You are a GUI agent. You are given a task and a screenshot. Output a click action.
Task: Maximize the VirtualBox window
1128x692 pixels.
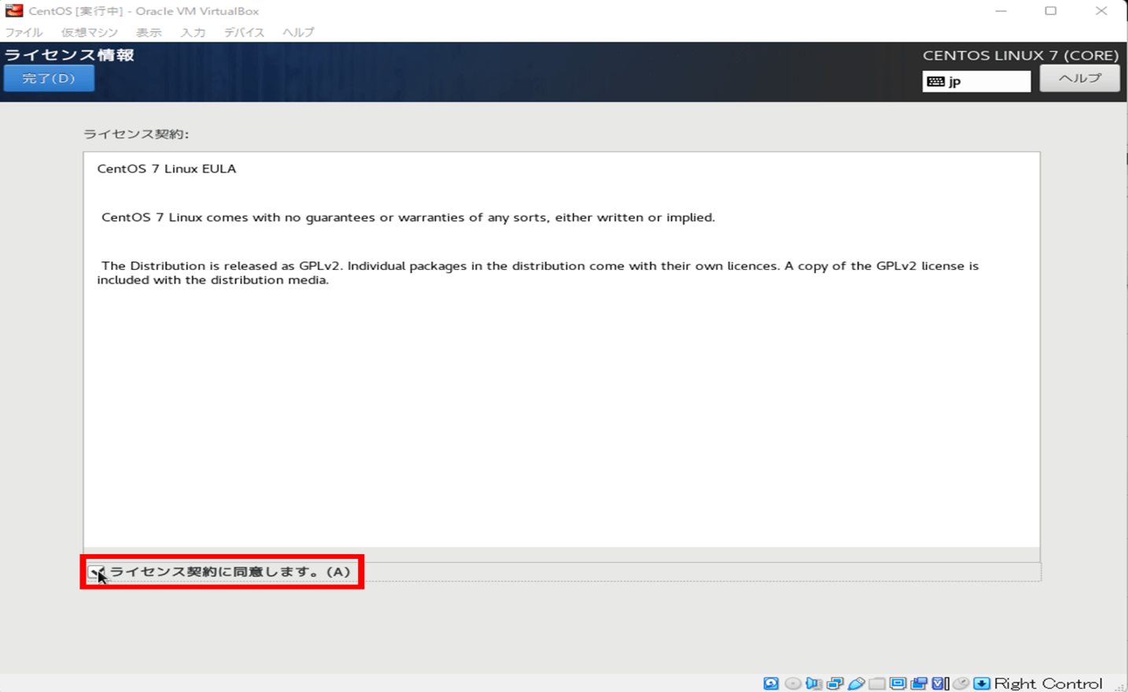(x=1051, y=11)
